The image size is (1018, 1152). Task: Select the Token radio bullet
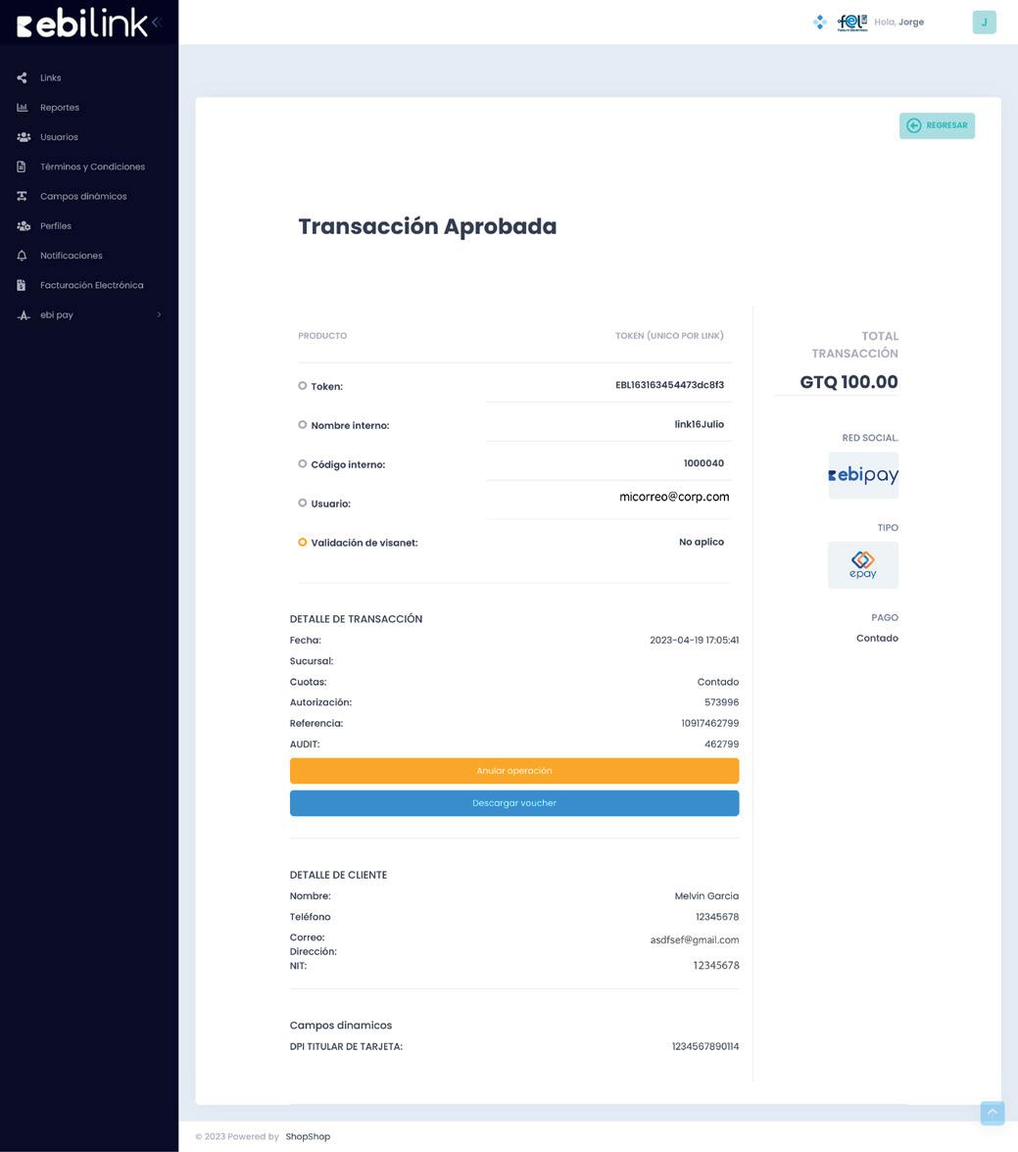(x=302, y=386)
